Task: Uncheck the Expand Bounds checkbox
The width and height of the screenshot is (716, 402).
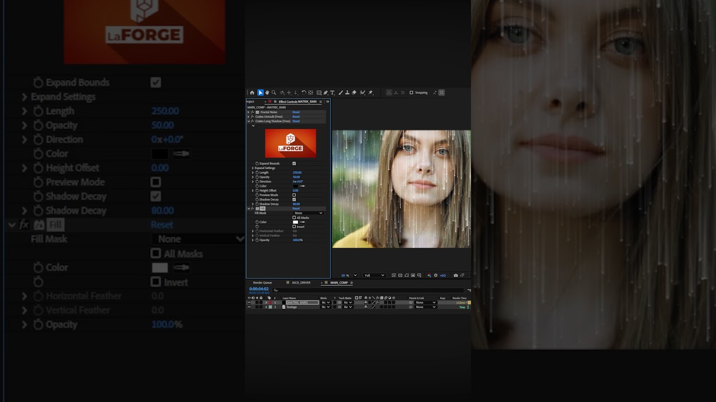Action: coord(294,164)
